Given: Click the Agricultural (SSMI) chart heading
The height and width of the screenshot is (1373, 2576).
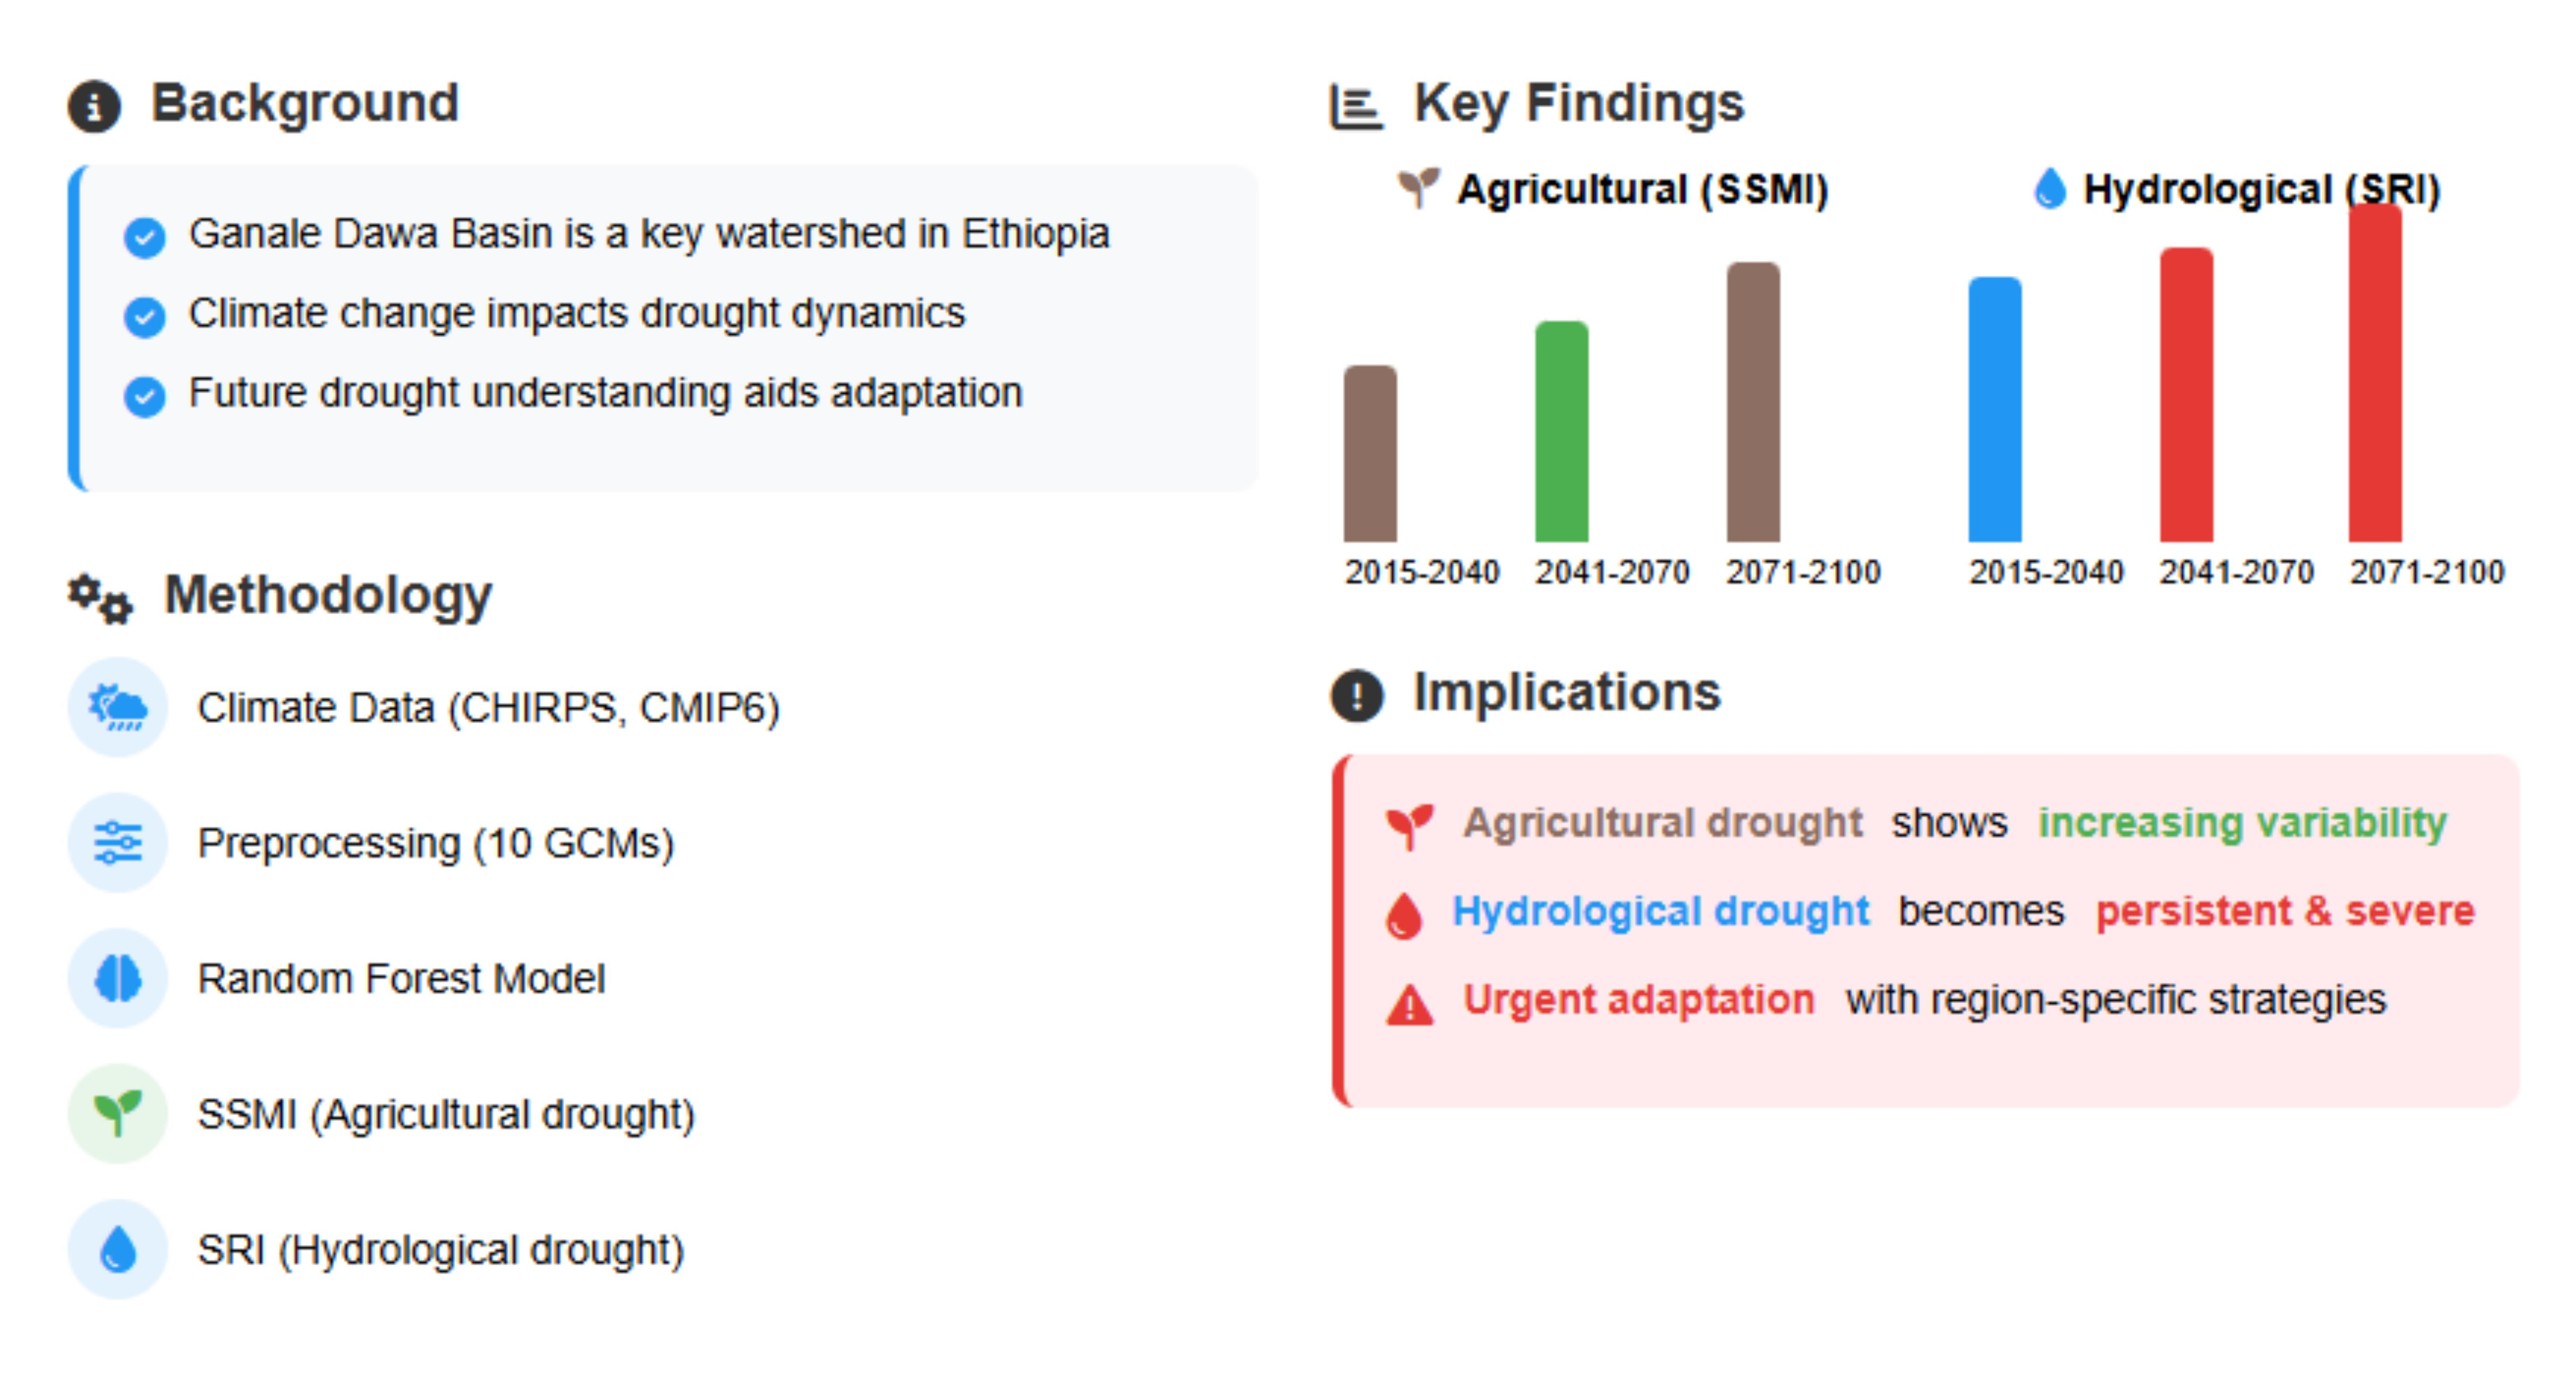Looking at the screenshot, I should 1642,189.
